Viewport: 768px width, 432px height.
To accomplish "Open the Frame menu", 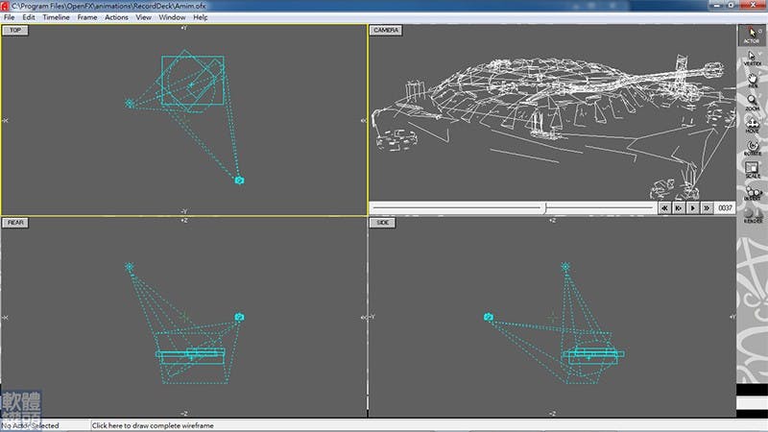I will coord(86,17).
